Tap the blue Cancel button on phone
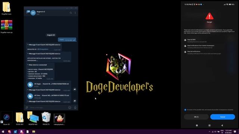 223,117
